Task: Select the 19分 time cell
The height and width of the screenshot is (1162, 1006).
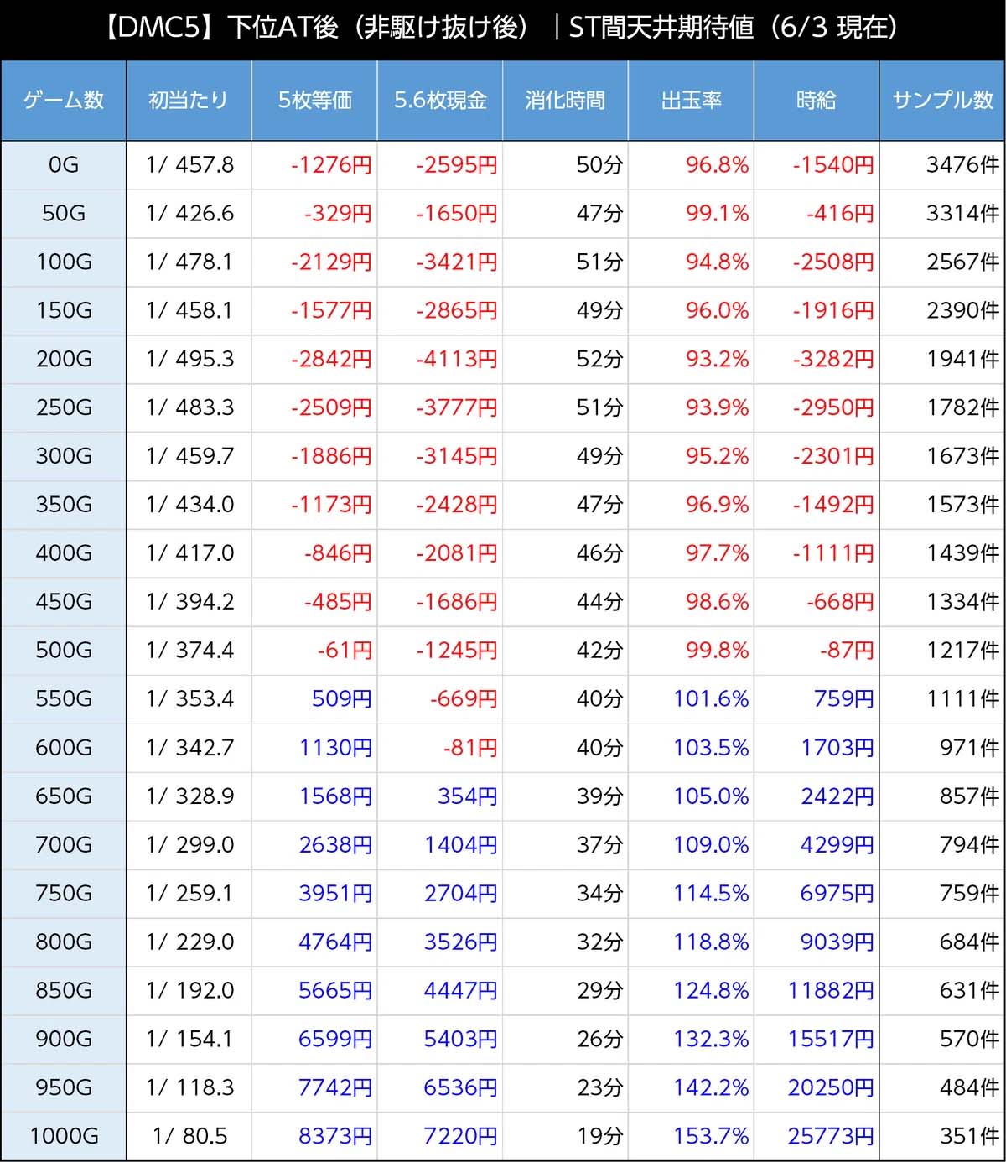Action: coord(599,1136)
